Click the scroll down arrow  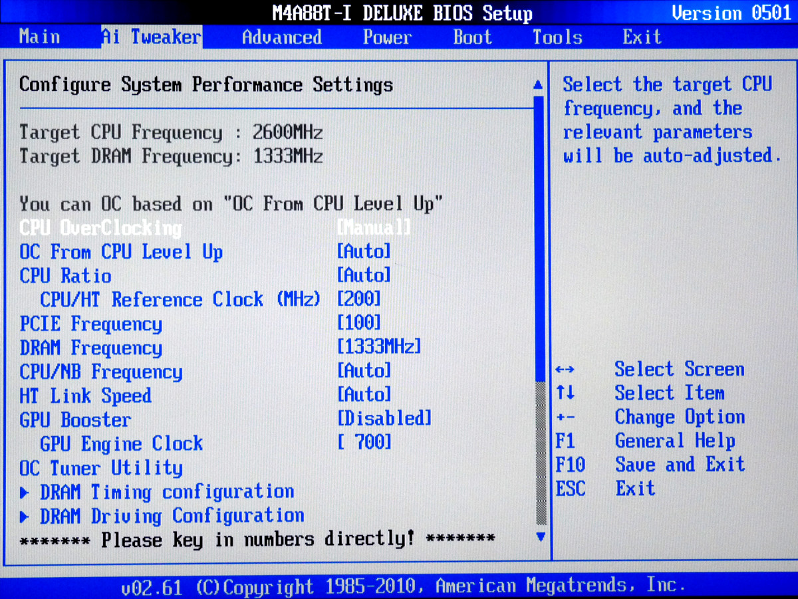(x=540, y=536)
